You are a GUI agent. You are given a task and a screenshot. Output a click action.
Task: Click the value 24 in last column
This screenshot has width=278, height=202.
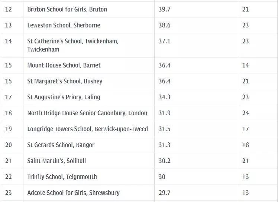[x=245, y=113]
